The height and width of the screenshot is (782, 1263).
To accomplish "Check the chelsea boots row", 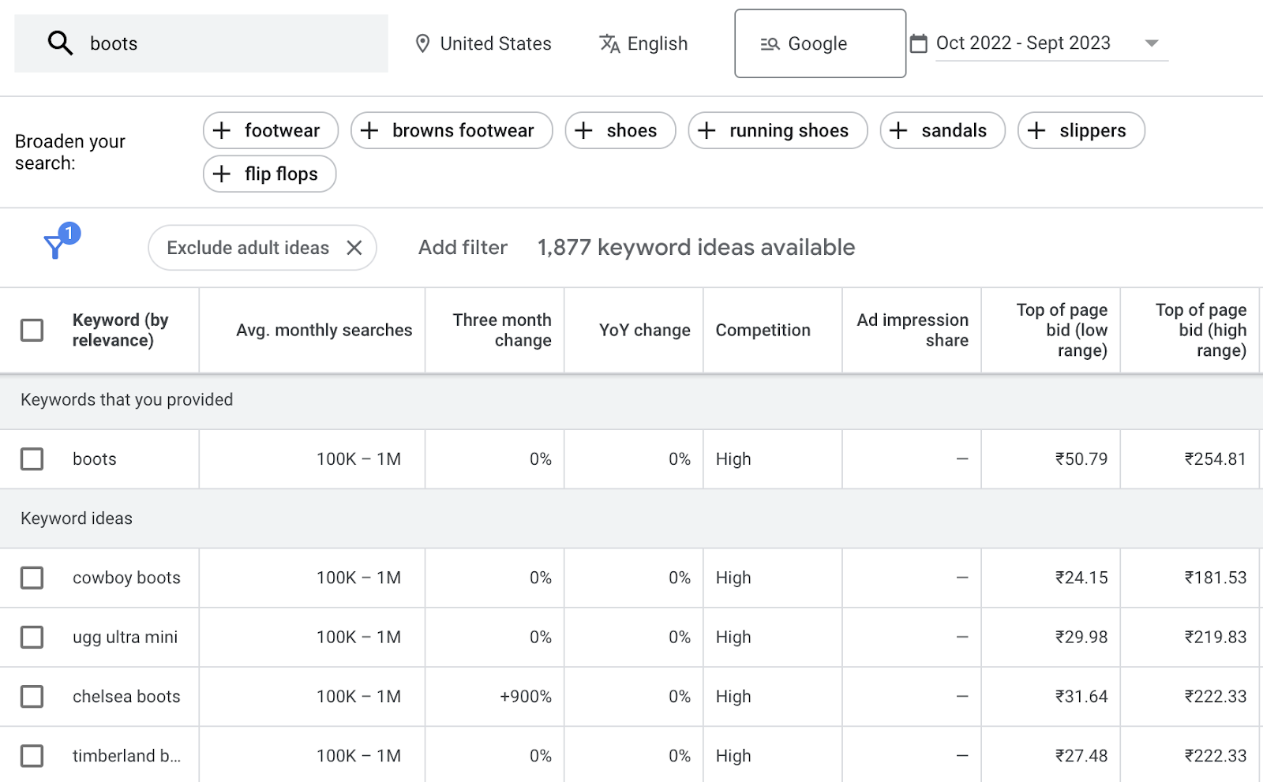I will point(32,696).
